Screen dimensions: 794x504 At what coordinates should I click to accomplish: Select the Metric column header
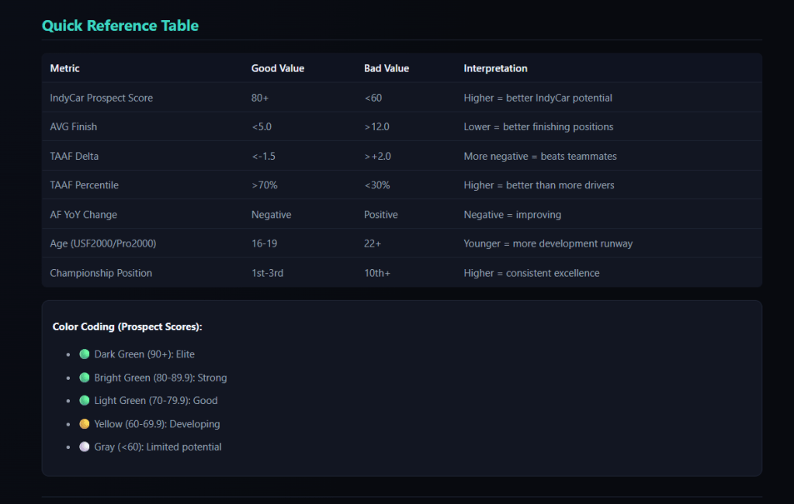(x=65, y=68)
